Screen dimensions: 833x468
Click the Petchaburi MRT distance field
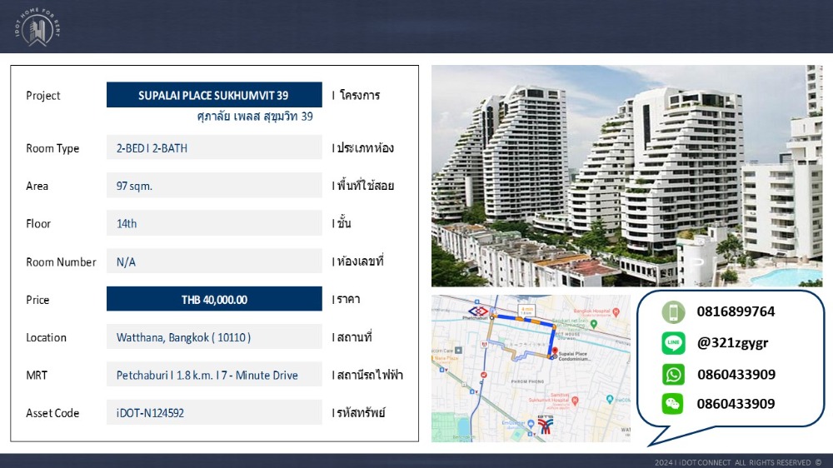tap(214, 375)
